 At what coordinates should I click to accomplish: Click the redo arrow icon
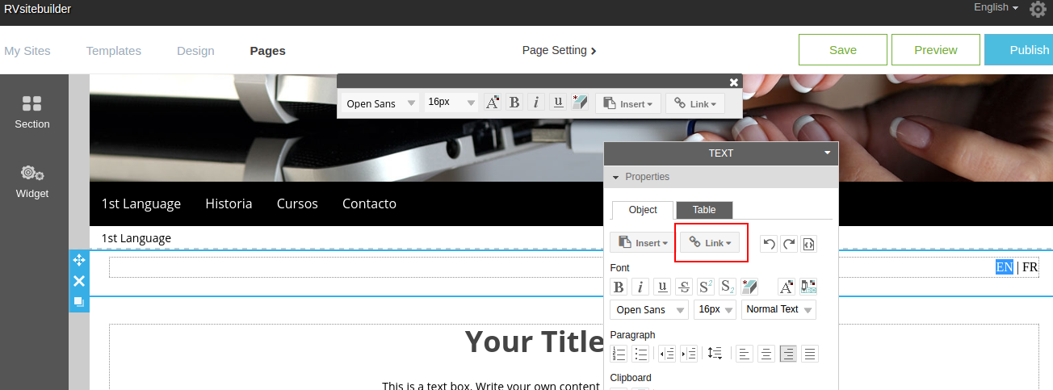pos(789,244)
